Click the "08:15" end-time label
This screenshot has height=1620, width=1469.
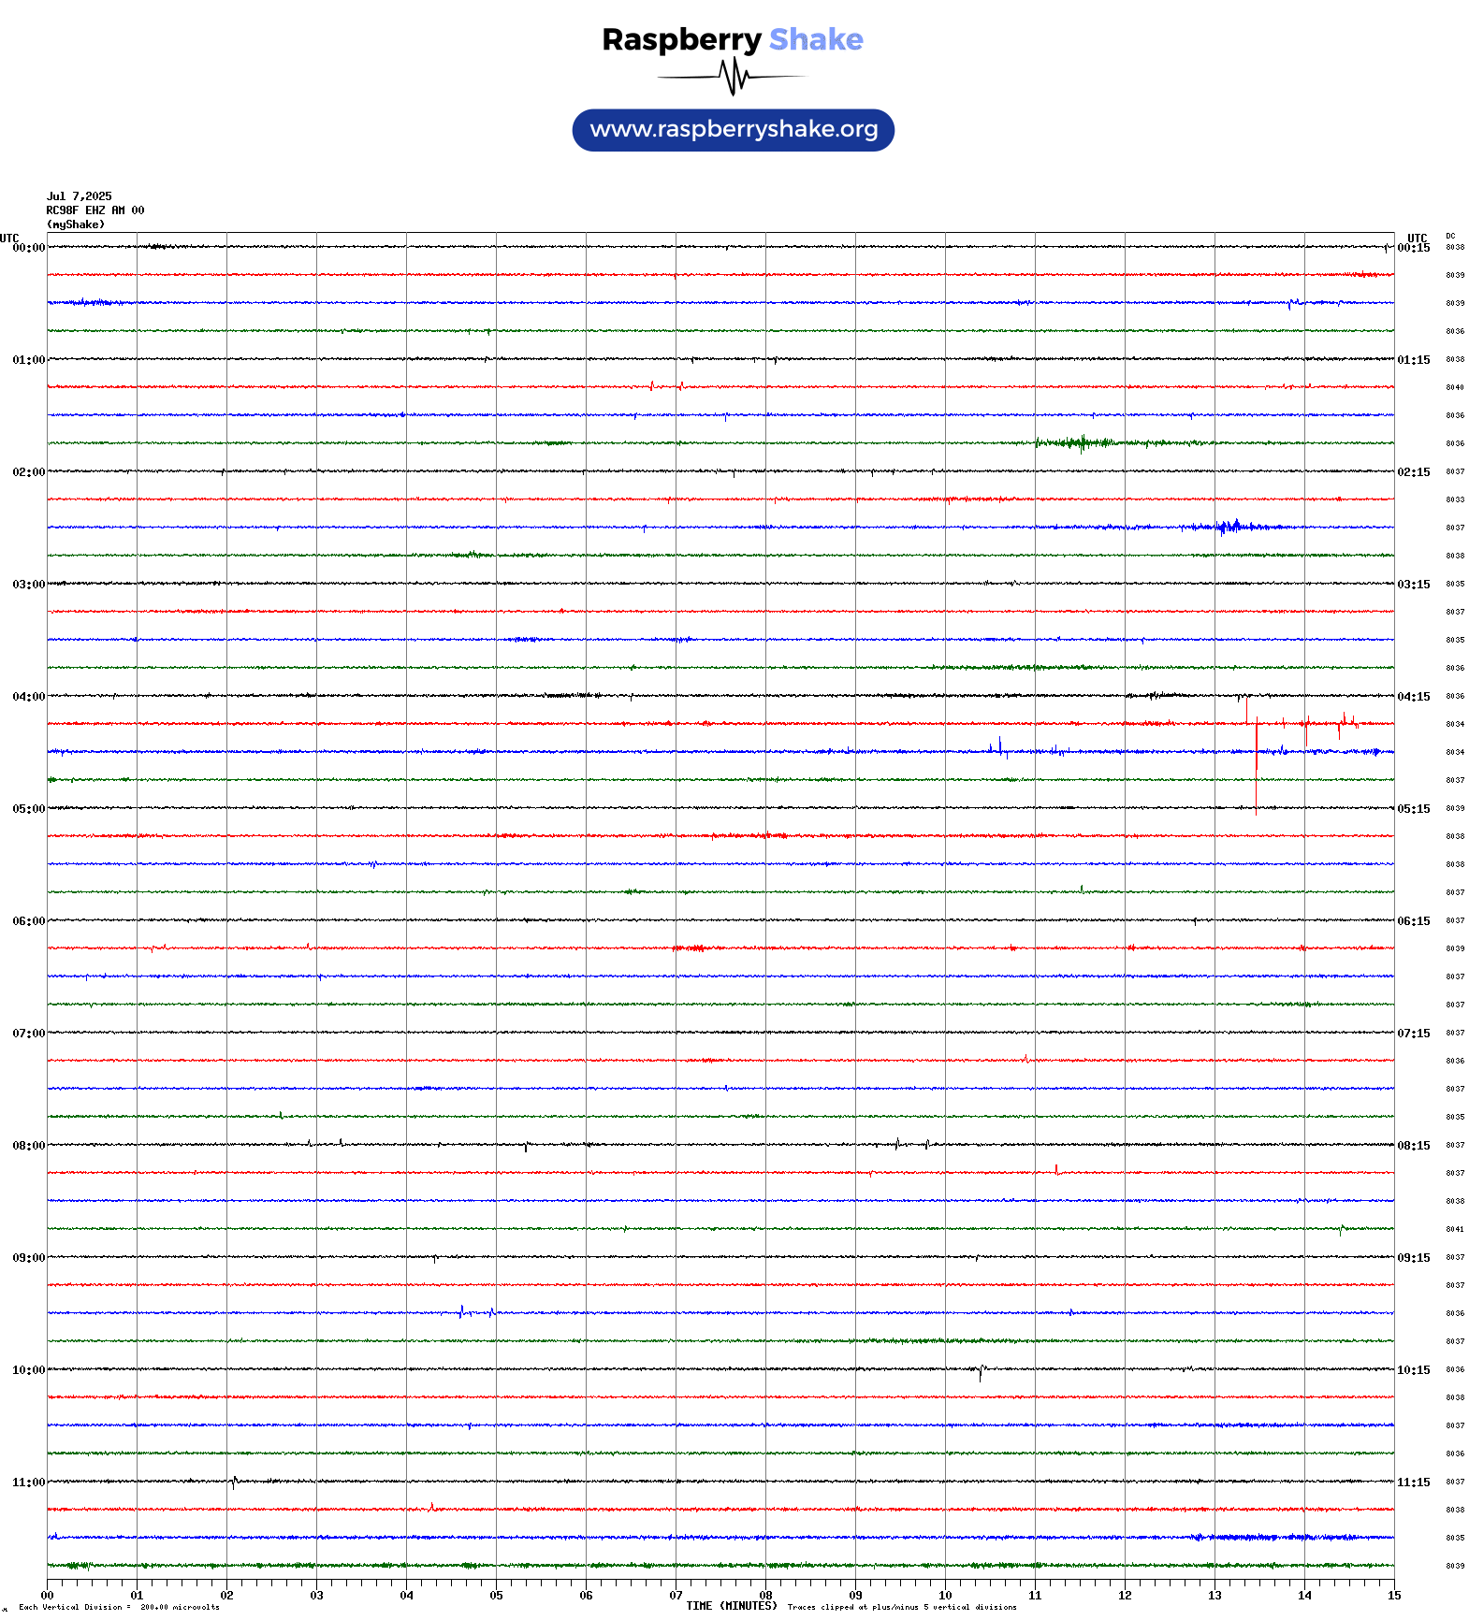1414,1146
